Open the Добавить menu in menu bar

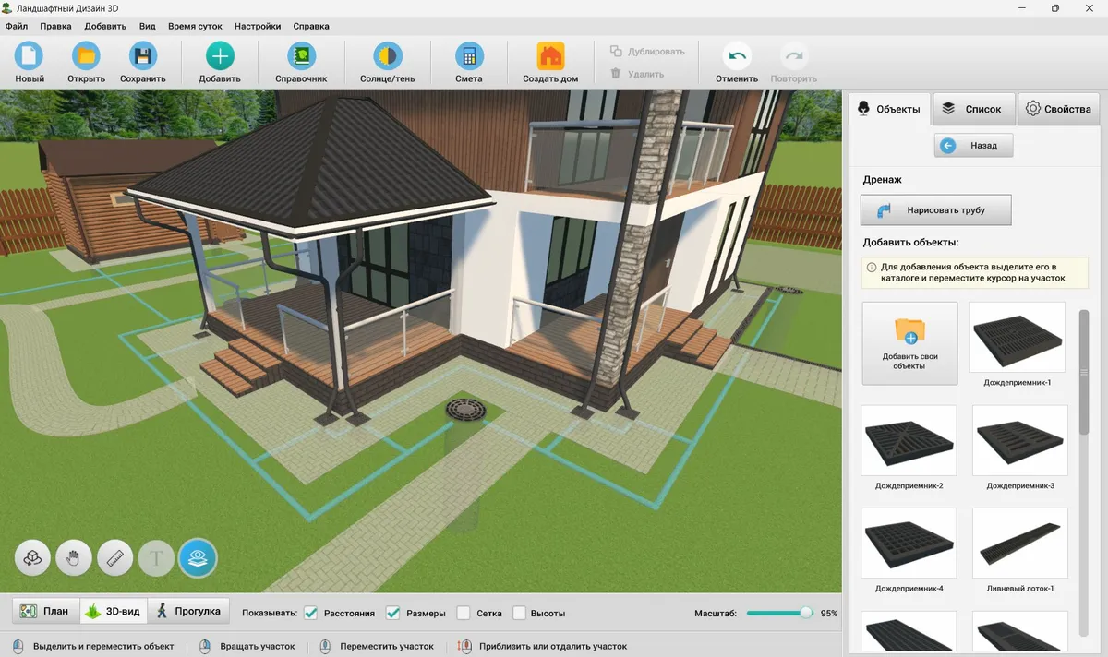point(105,27)
